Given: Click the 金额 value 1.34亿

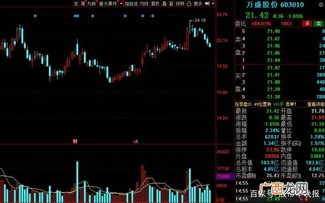Looking at the screenshot, I should [272, 143].
